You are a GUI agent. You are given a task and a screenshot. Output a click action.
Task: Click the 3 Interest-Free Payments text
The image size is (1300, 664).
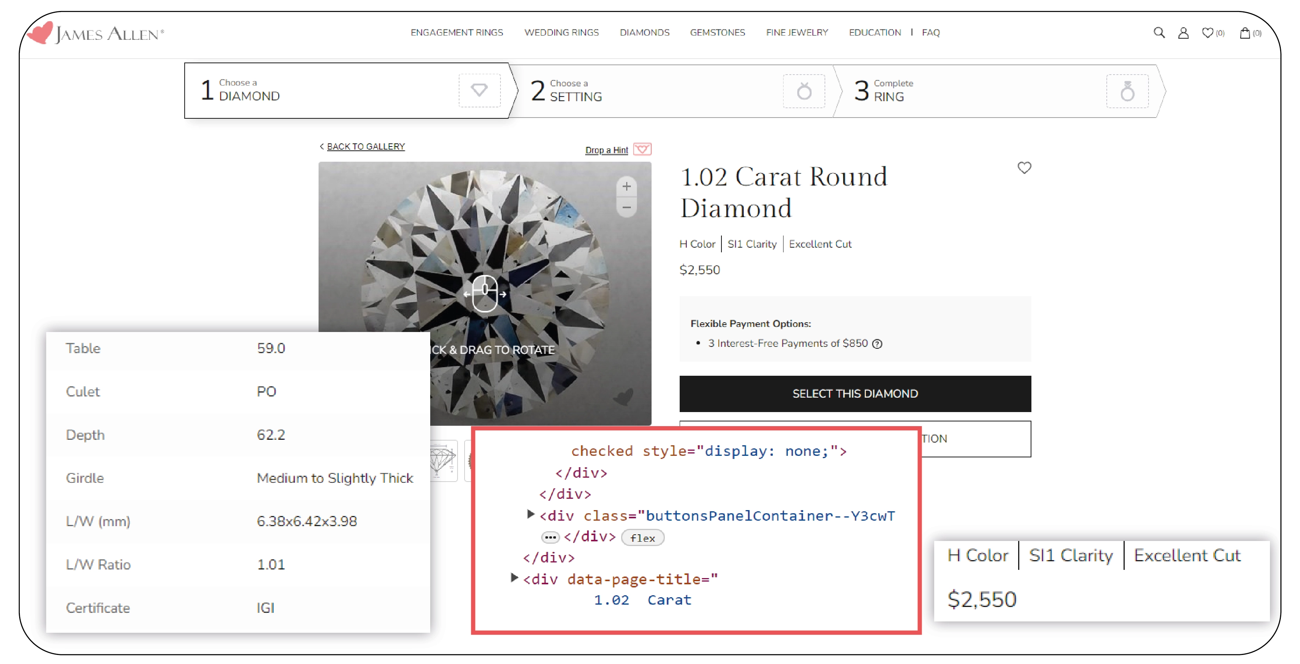coord(788,343)
